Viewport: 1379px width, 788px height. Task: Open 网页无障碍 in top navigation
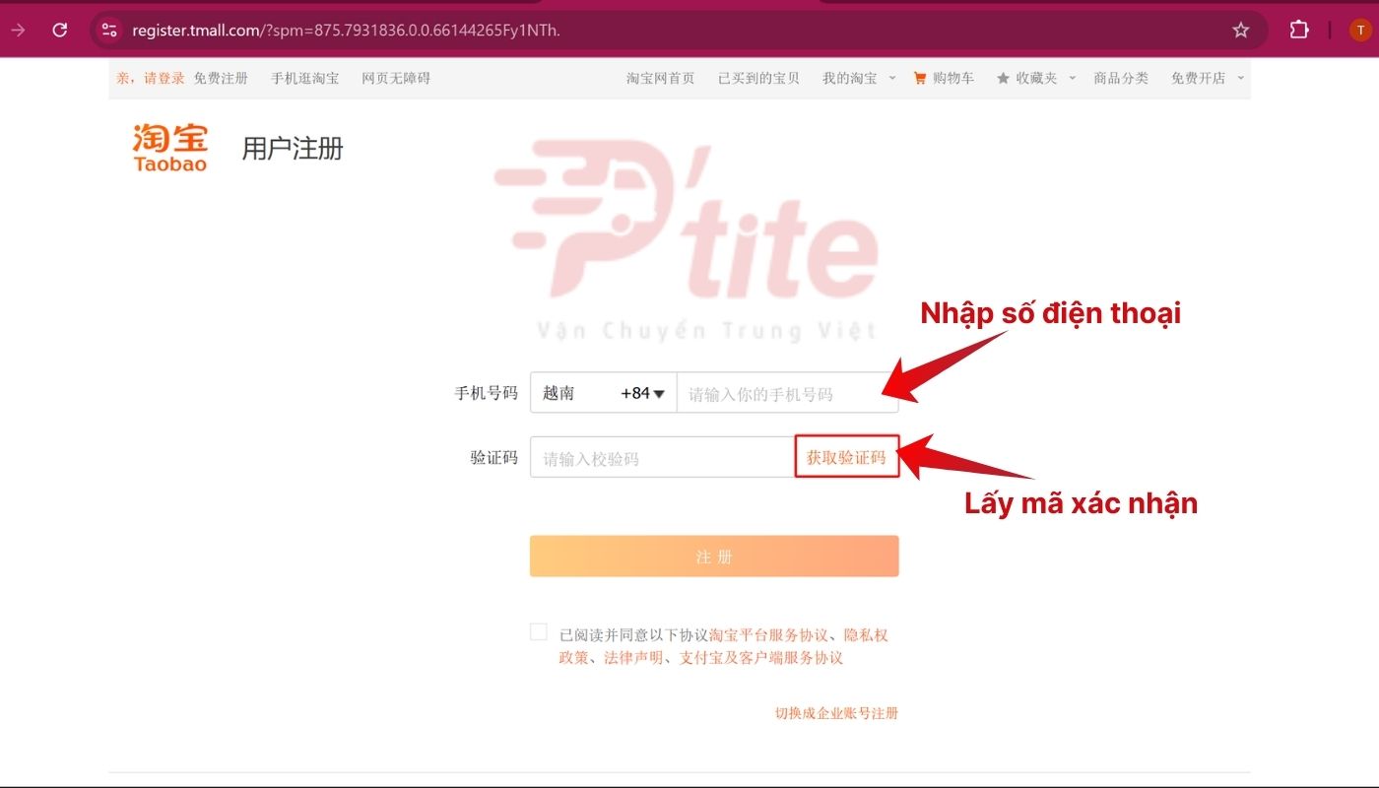(396, 78)
